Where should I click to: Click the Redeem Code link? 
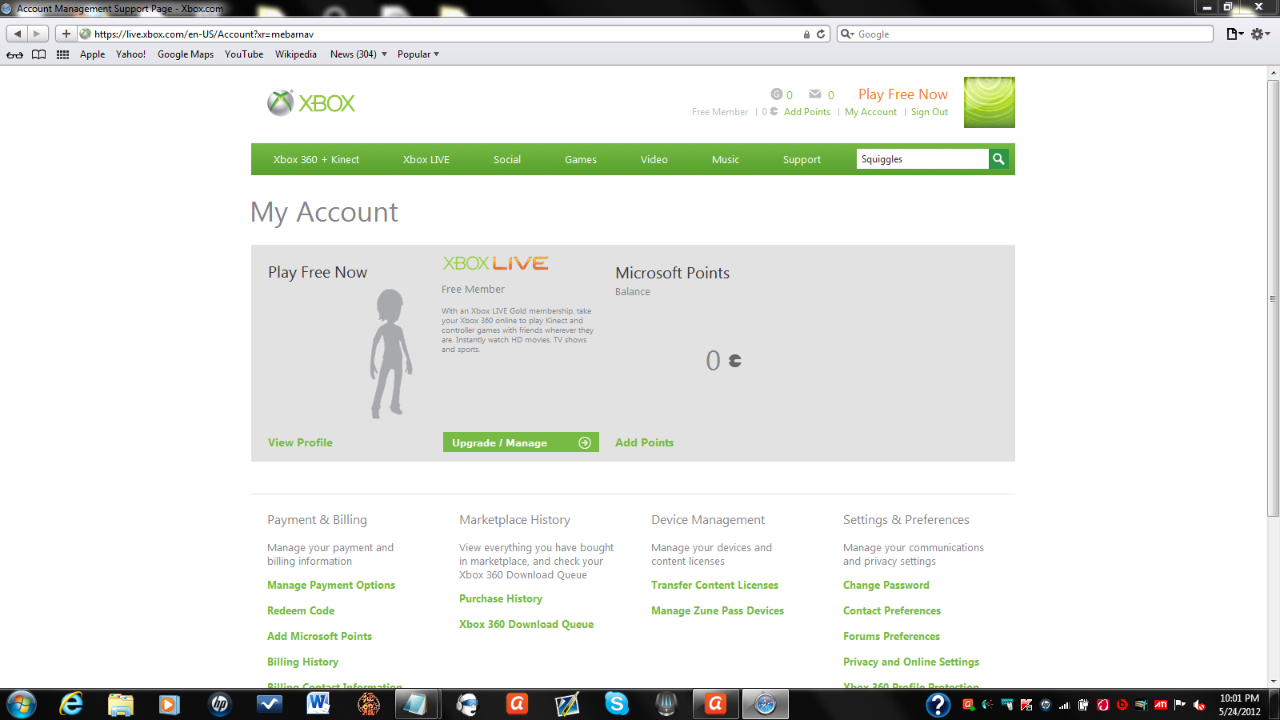pyautogui.click(x=301, y=610)
